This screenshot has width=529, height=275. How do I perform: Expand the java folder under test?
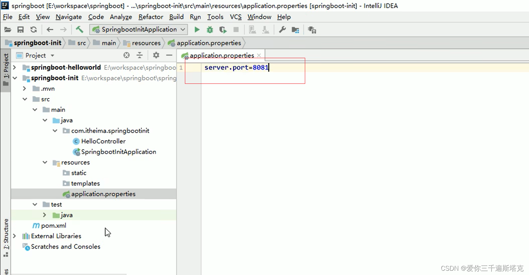coord(44,215)
